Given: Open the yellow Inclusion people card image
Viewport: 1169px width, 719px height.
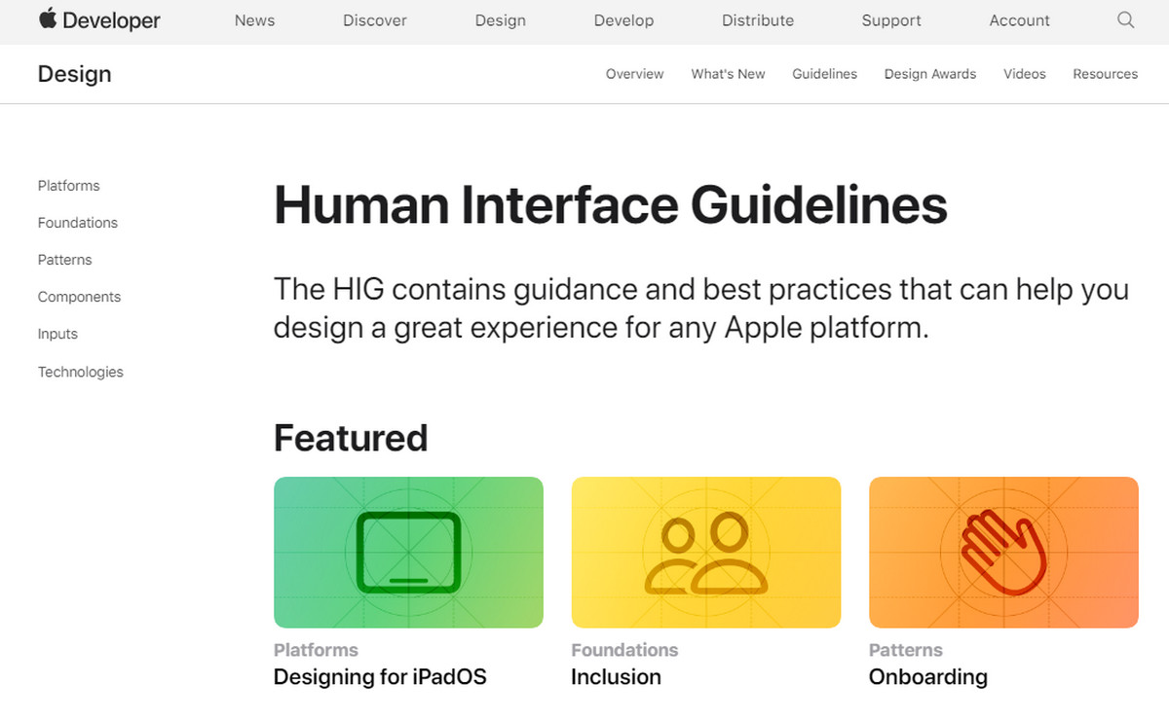Looking at the screenshot, I should point(706,552).
